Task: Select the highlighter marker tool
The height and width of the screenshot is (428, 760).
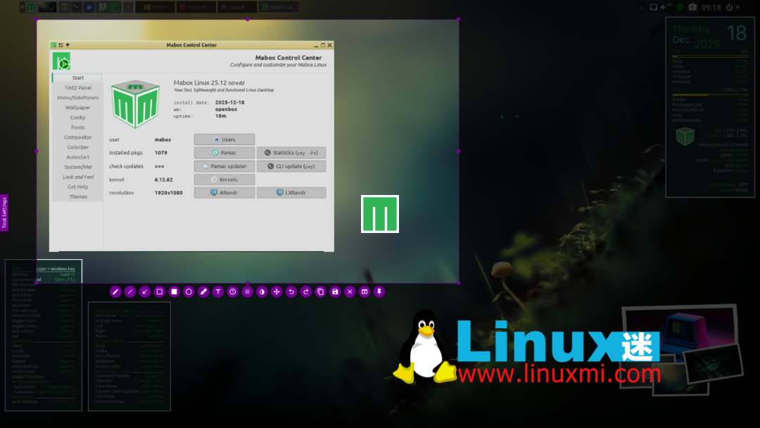Action: (203, 291)
